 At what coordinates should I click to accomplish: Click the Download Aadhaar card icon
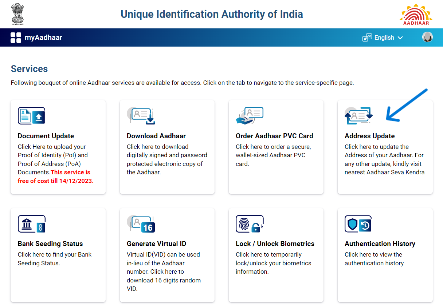[x=141, y=116]
